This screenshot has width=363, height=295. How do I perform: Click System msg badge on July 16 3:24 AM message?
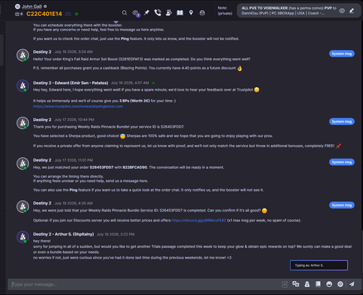pos(342,54)
